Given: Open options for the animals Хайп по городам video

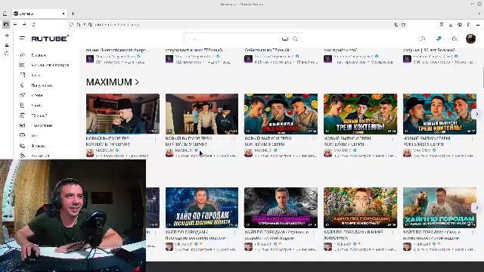Looking at the screenshot, I should coord(392,233).
